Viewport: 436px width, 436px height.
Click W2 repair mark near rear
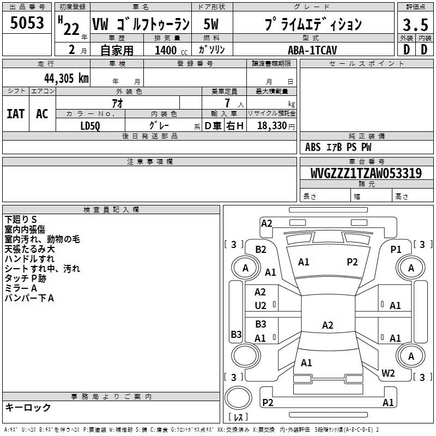388,373
